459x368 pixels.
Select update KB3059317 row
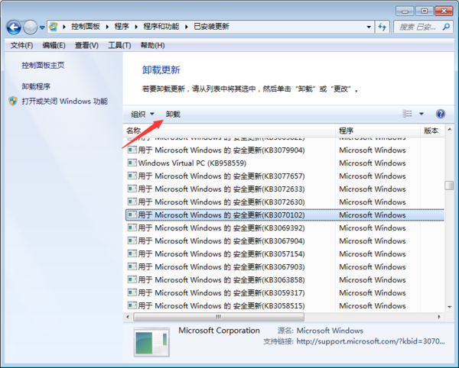click(x=285, y=292)
